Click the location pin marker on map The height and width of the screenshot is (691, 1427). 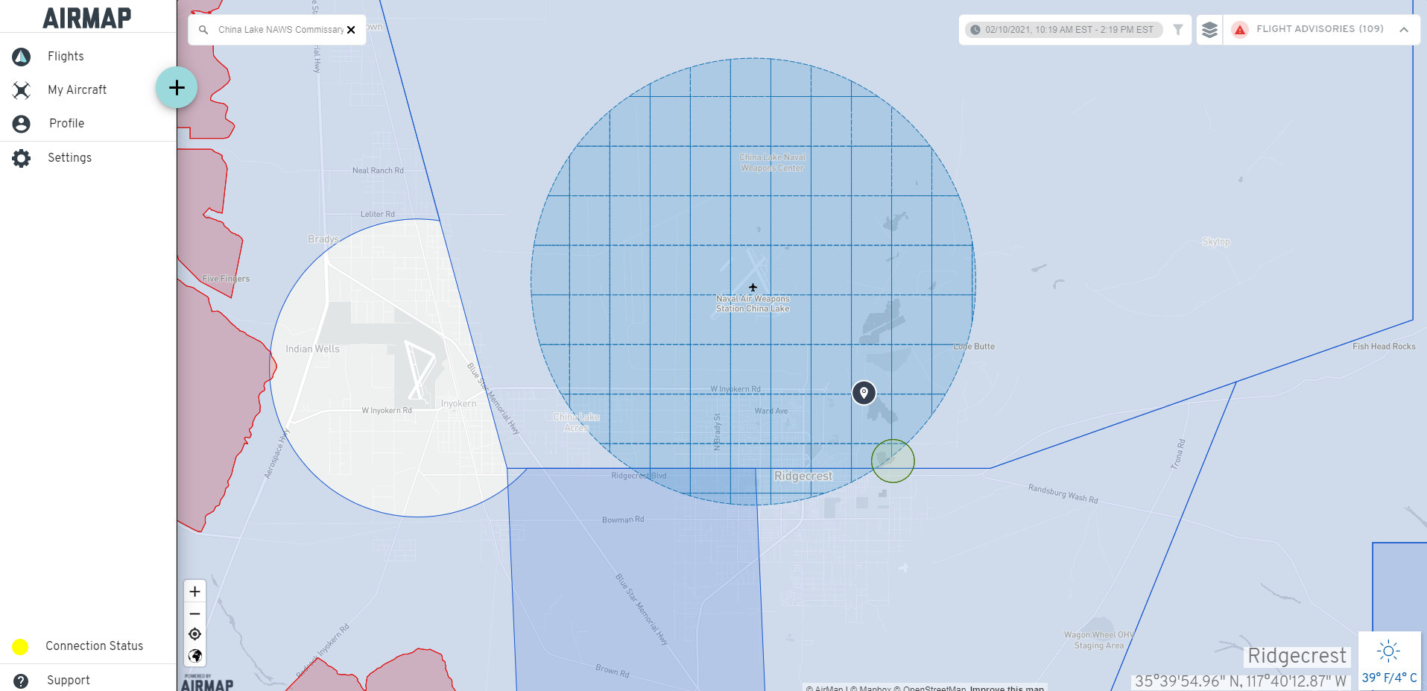point(864,392)
